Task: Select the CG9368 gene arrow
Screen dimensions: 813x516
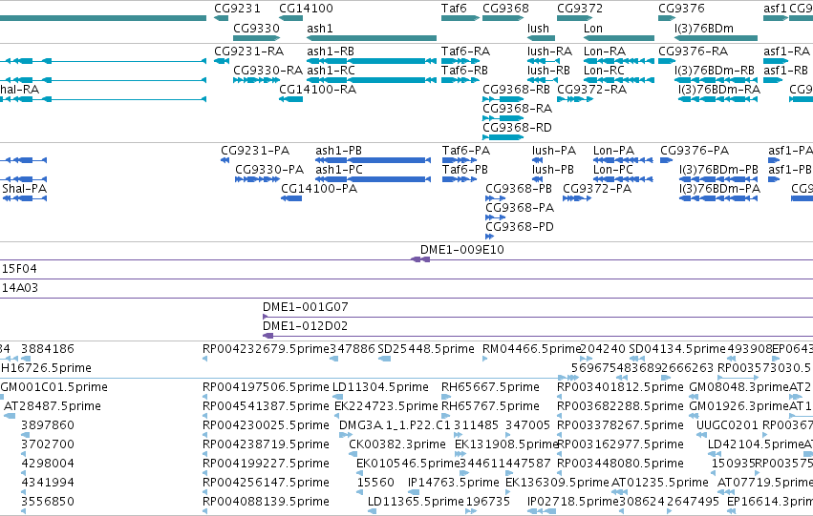Action: (503, 18)
